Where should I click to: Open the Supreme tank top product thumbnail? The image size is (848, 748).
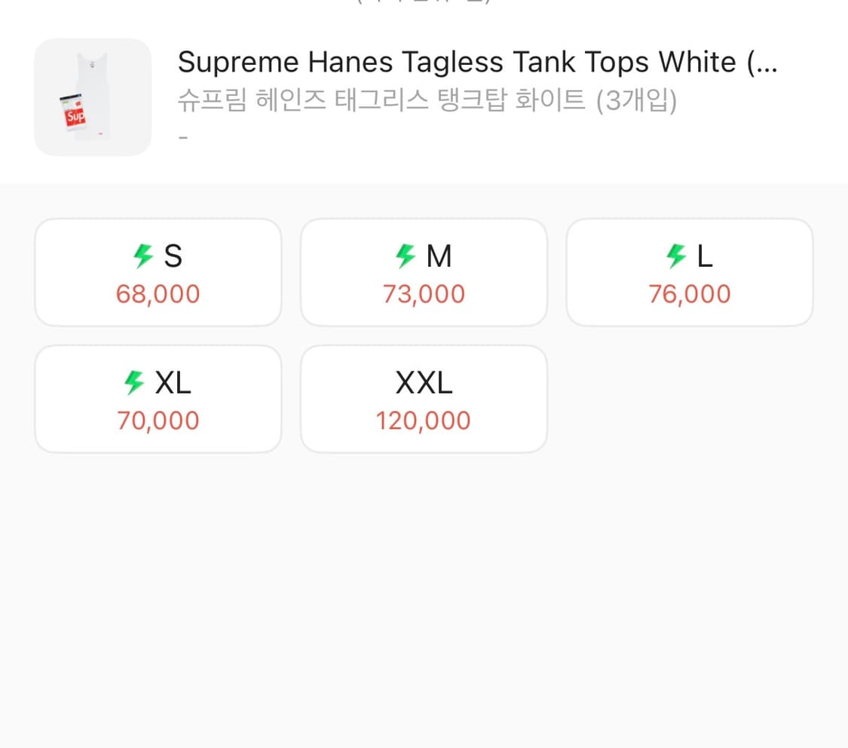point(93,97)
